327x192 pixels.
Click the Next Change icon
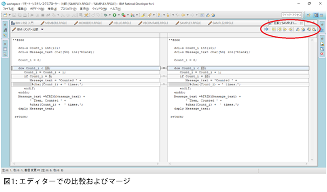click(309, 30)
